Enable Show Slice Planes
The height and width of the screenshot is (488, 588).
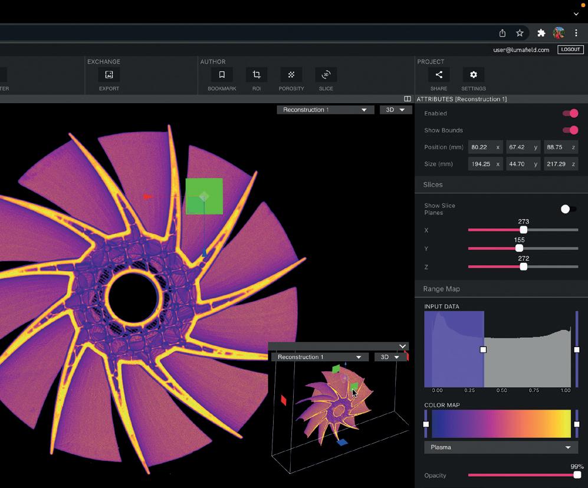pyautogui.click(x=569, y=209)
